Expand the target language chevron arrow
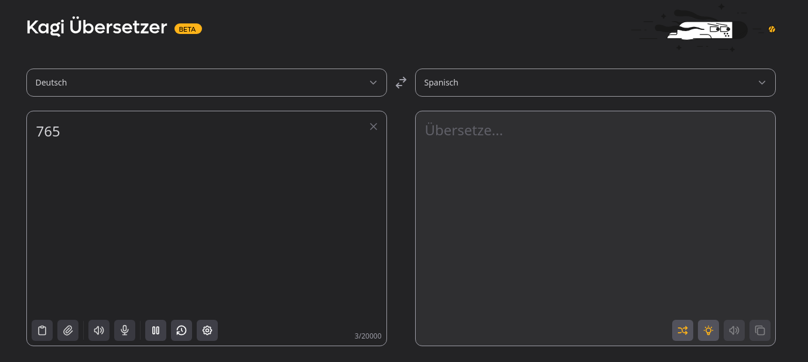 [x=762, y=83]
